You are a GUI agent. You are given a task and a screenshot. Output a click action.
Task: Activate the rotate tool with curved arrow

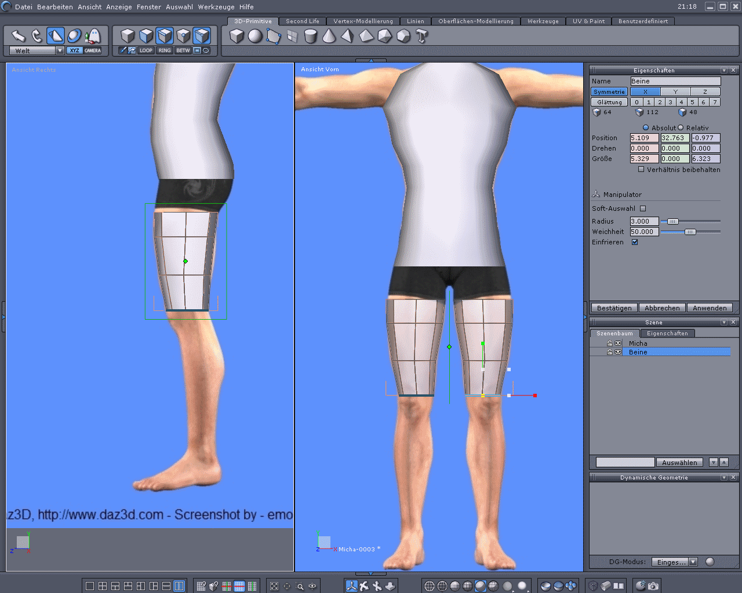pyautogui.click(x=37, y=36)
